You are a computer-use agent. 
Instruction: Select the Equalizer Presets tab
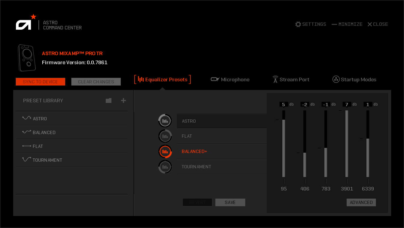pyautogui.click(x=163, y=79)
